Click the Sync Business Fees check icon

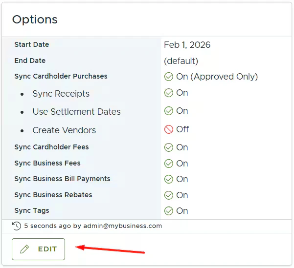[x=169, y=164]
